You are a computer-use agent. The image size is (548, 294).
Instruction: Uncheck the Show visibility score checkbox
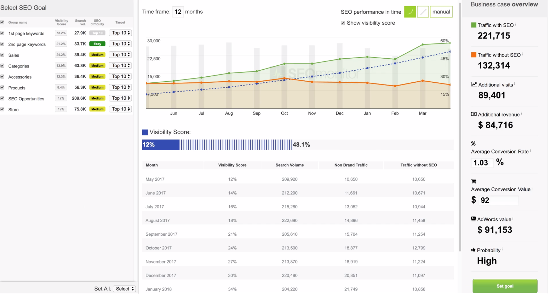(x=343, y=23)
